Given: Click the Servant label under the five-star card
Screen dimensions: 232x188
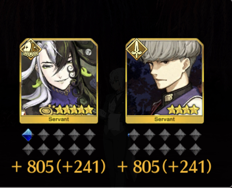Looking at the screenshot, I should point(59,119).
